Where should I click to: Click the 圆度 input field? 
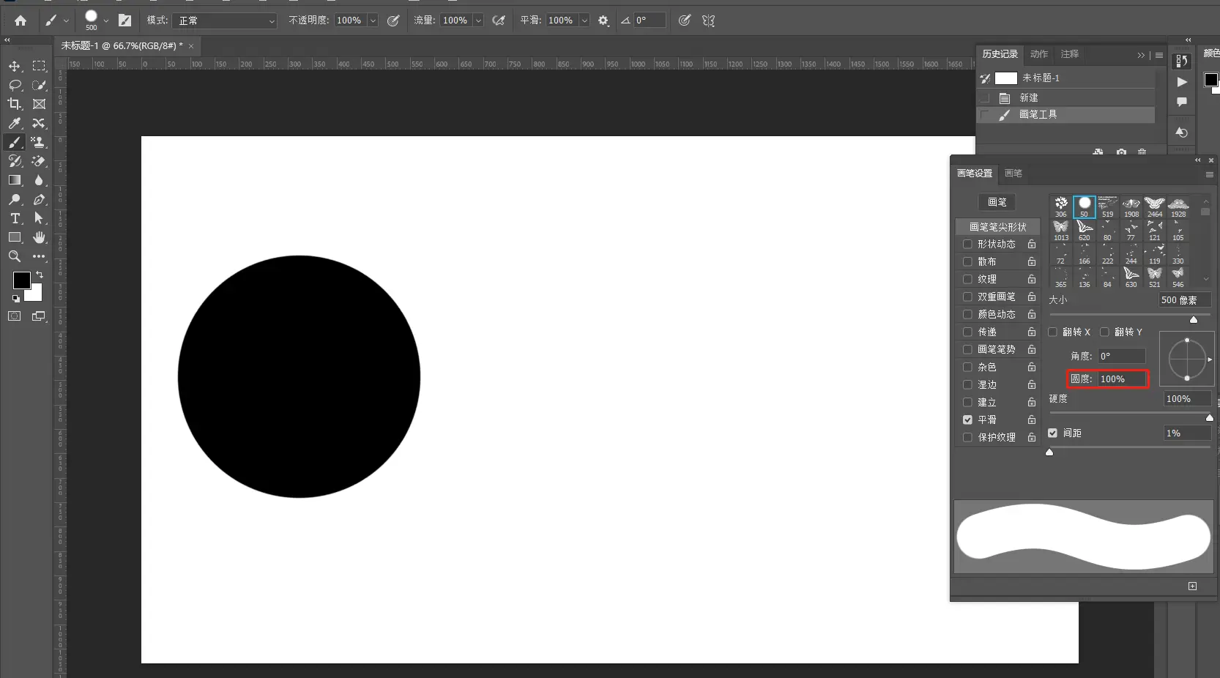pos(1120,379)
